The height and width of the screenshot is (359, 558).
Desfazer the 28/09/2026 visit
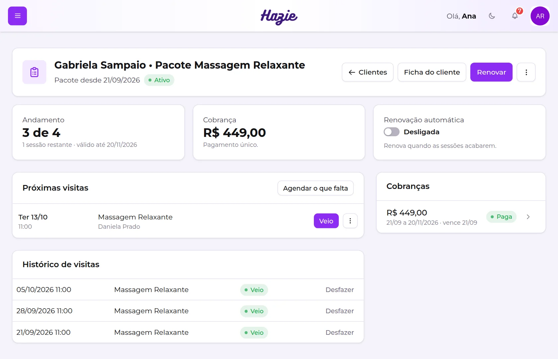(339, 311)
